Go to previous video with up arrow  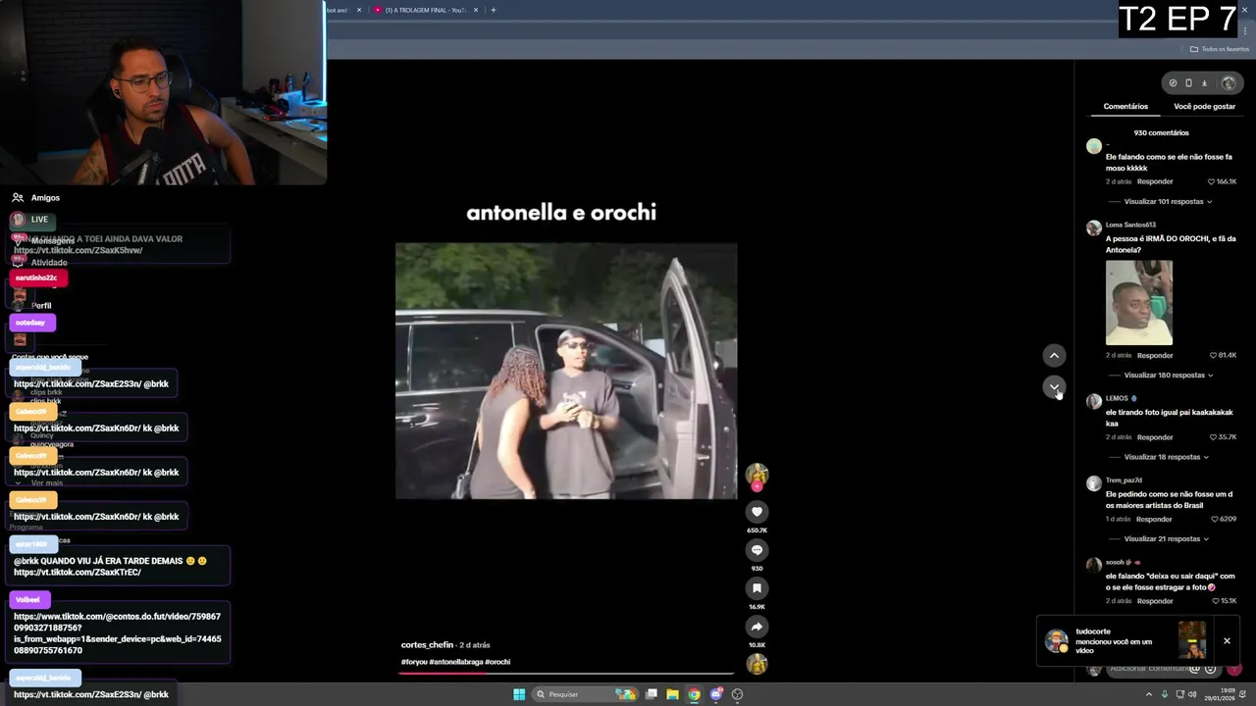tap(1054, 355)
